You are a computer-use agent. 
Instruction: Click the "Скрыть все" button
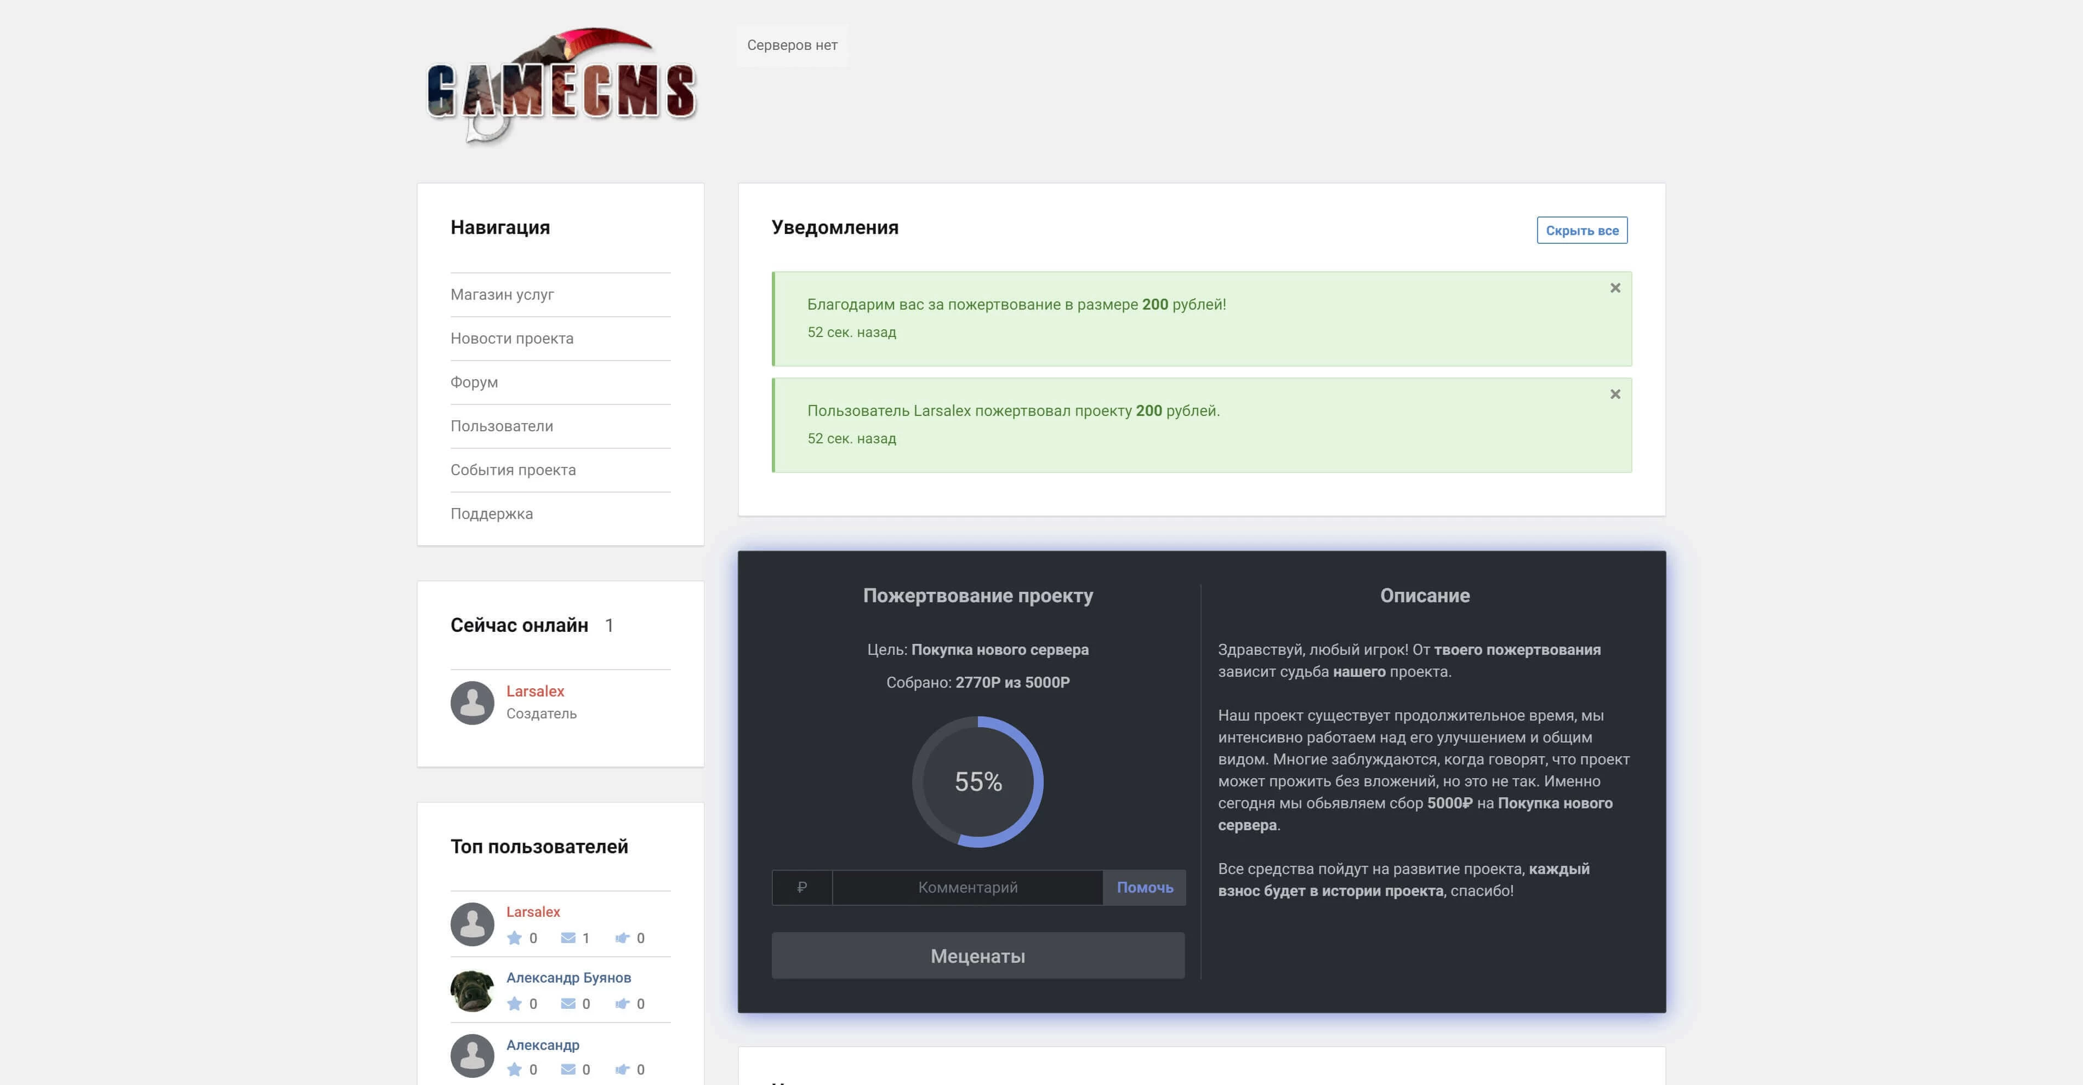click(1581, 230)
